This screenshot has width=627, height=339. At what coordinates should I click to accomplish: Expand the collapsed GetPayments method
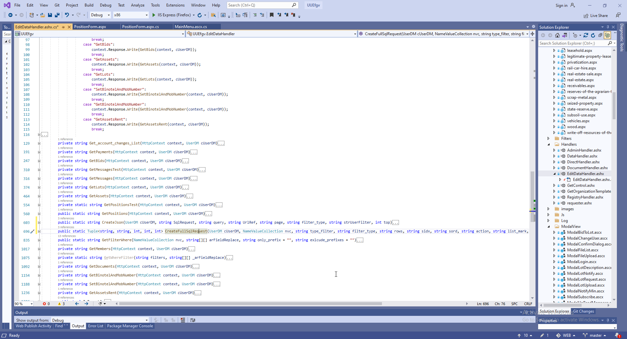click(39, 152)
